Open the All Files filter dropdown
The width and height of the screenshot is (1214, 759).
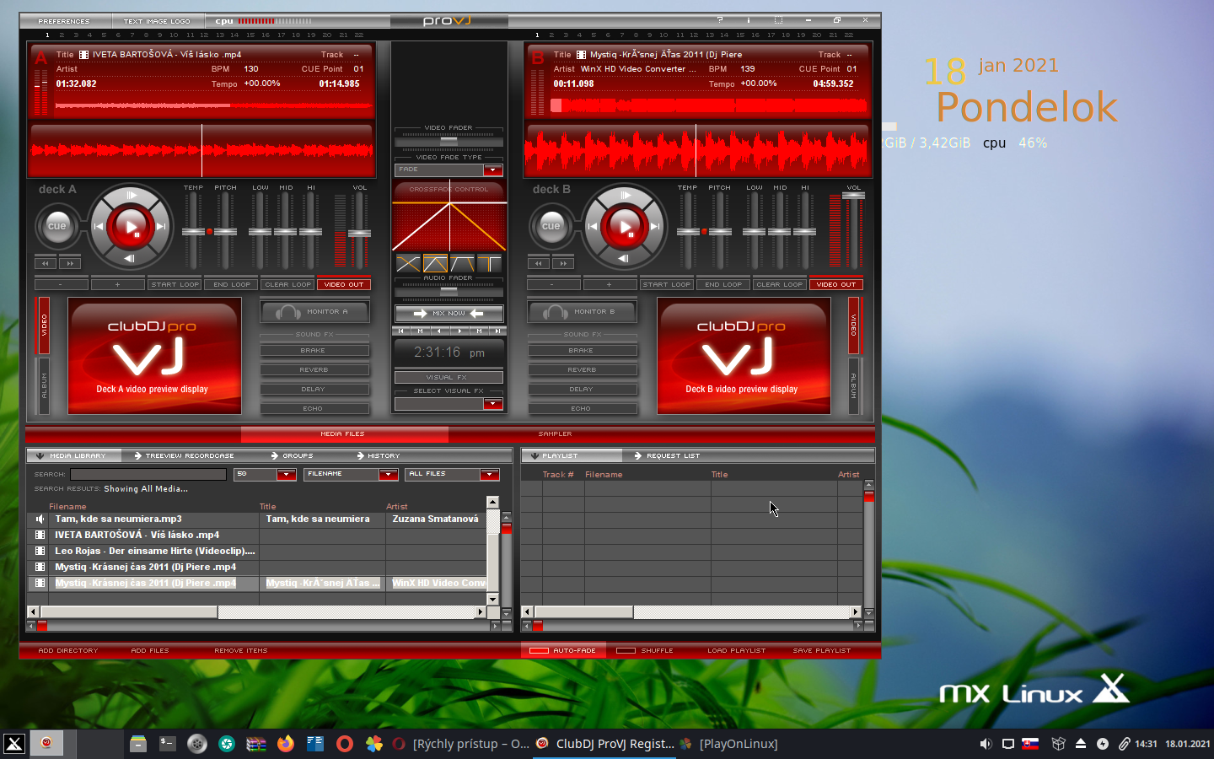point(489,474)
